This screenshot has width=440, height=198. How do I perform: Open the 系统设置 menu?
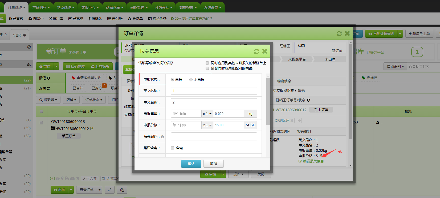tap(213, 7)
